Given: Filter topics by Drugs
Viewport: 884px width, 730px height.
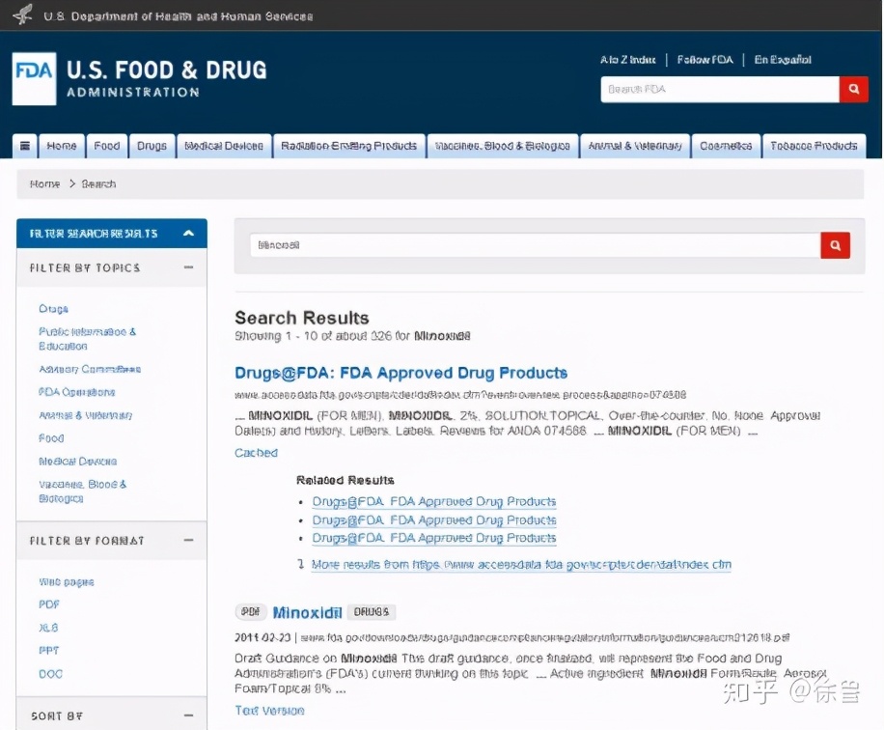Looking at the screenshot, I should 53,309.
